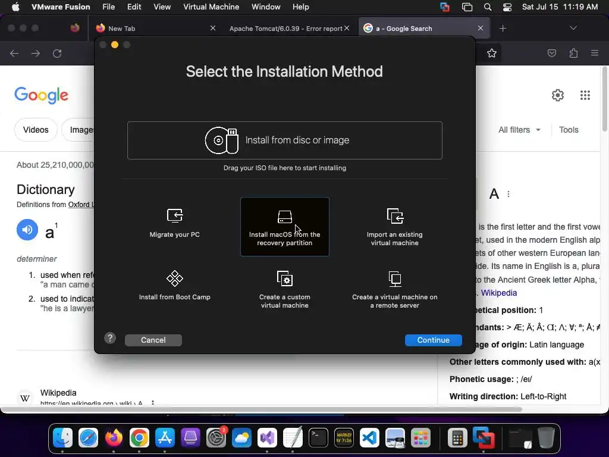Choose Import an existing virtual machine
Image resolution: width=609 pixels, height=457 pixels.
[x=395, y=227]
